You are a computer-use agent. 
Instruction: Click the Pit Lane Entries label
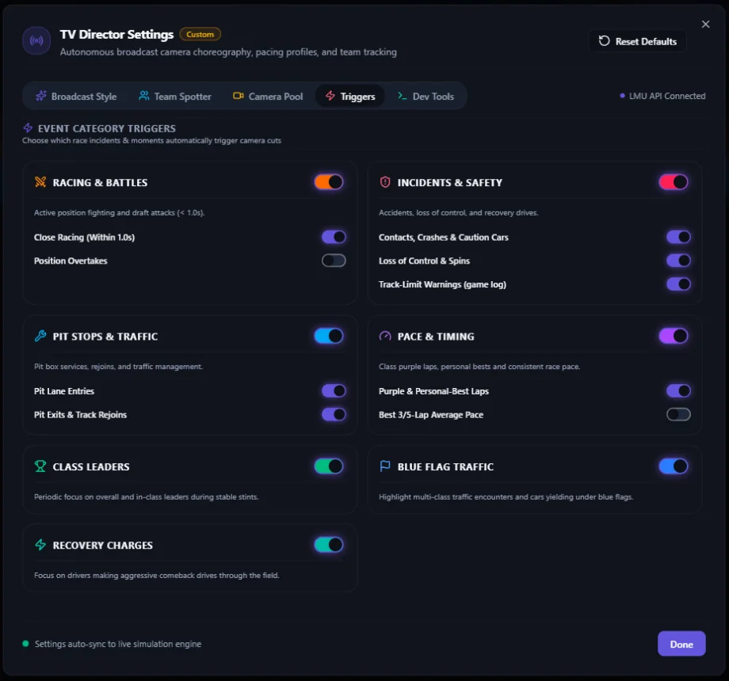point(64,391)
